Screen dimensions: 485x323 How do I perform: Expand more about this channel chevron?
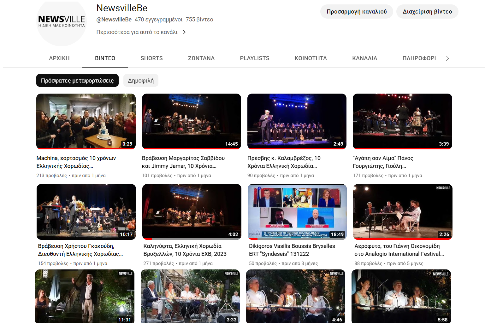click(184, 32)
